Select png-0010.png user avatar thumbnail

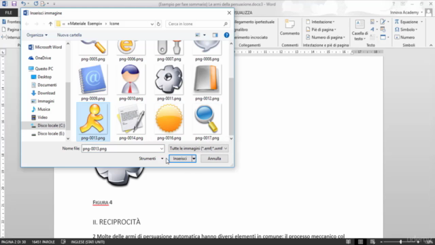point(131,82)
